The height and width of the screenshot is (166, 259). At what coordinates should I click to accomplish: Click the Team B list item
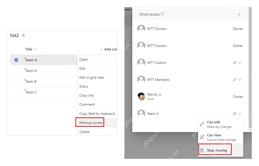point(31,81)
